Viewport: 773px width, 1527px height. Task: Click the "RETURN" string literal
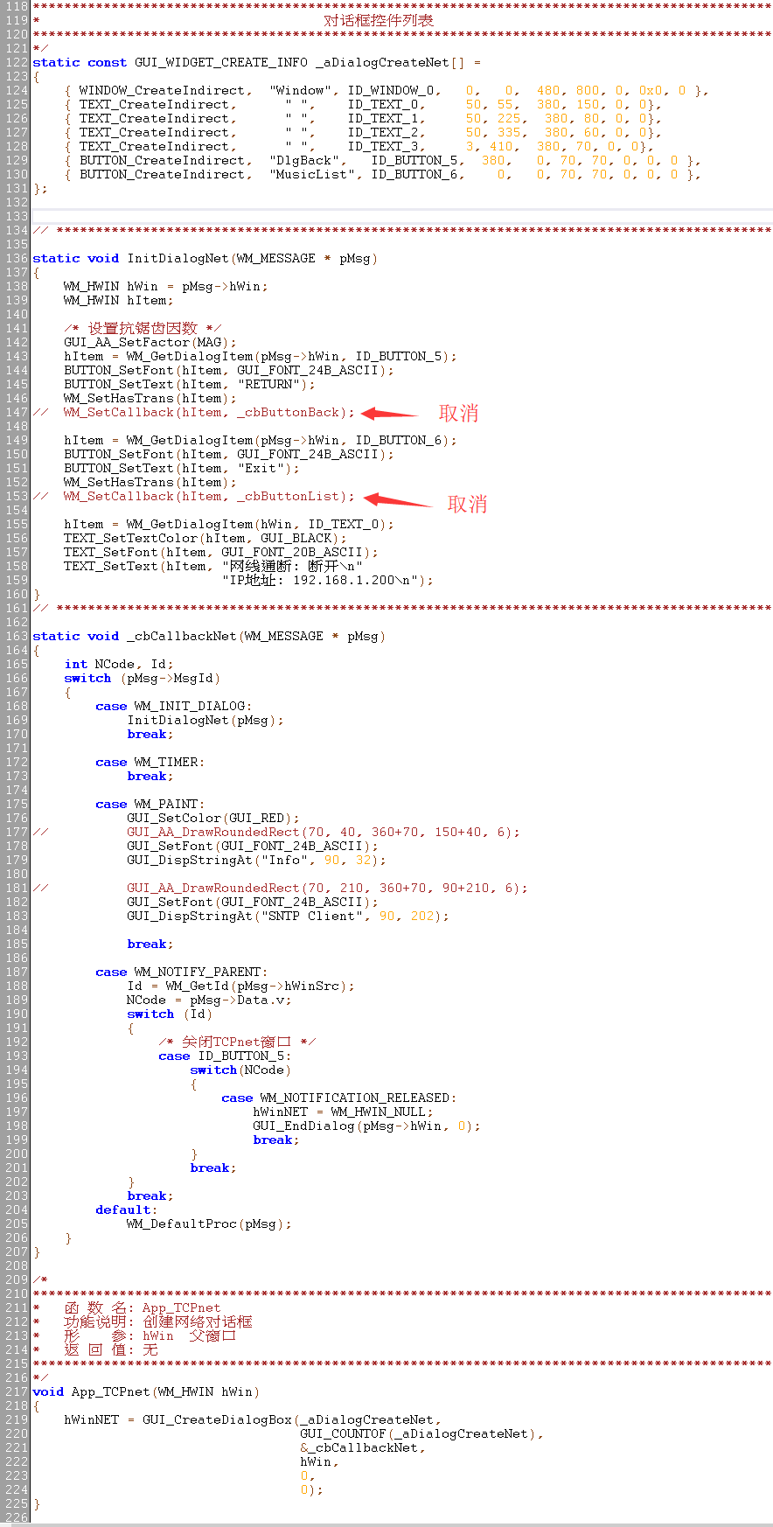click(268, 385)
